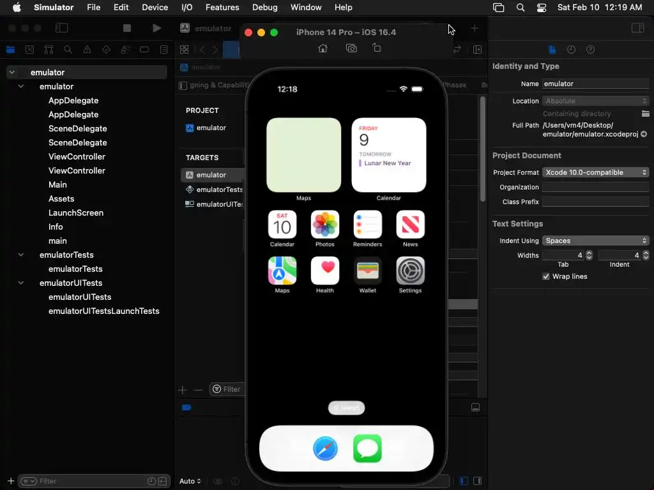
Task: Open the Maps app icon in the app grid
Action: [282, 271]
